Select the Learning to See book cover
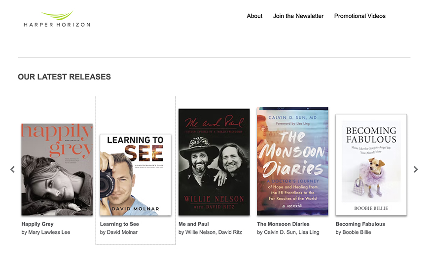 [x=136, y=175]
